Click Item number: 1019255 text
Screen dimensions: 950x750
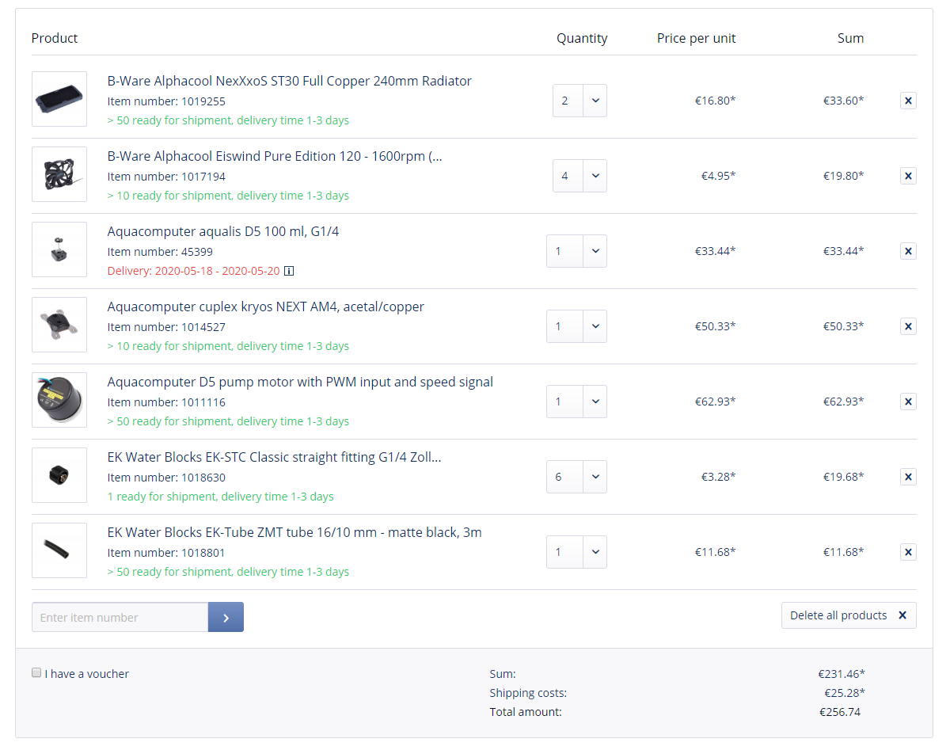[x=166, y=101]
